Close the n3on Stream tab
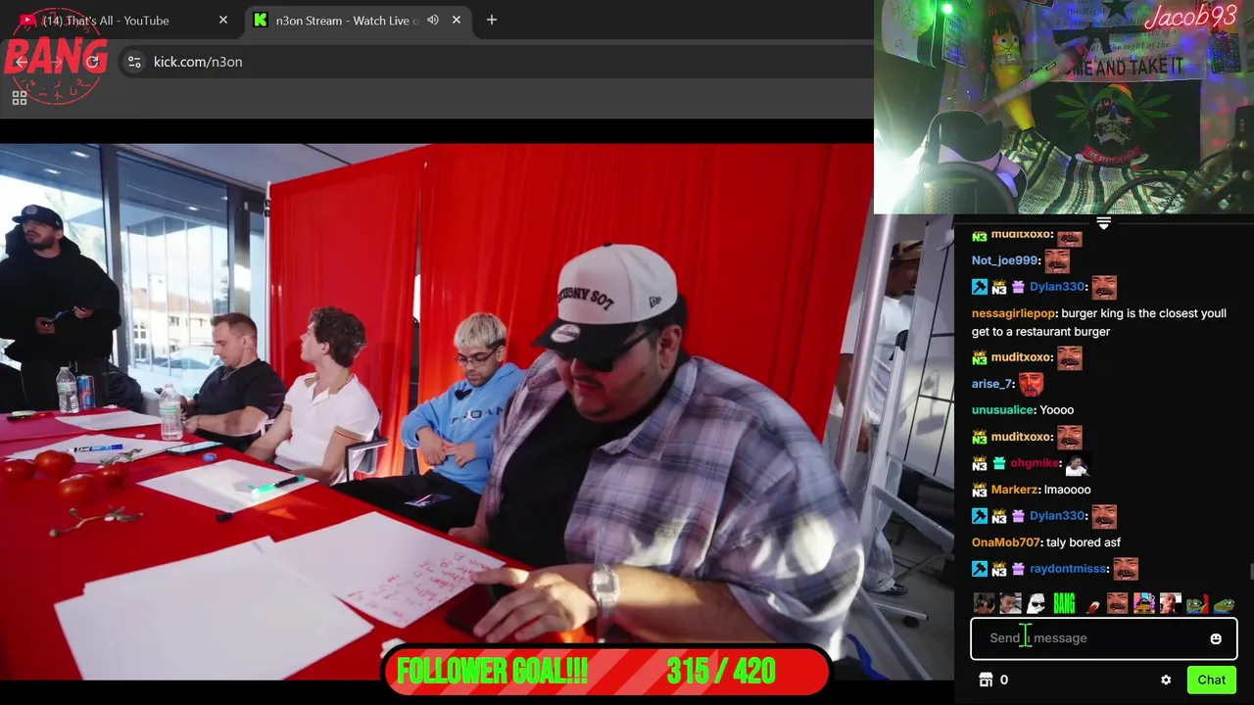This screenshot has width=1254, height=705. coord(456,20)
